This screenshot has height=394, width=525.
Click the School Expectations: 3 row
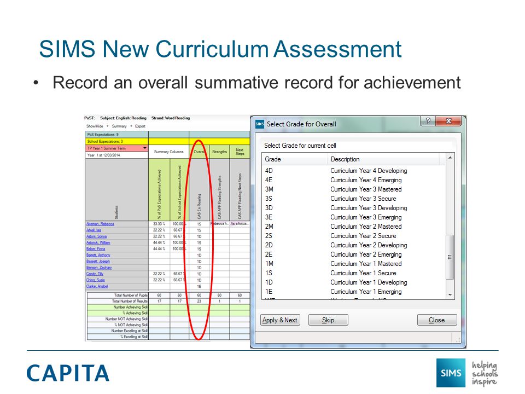click(x=117, y=141)
